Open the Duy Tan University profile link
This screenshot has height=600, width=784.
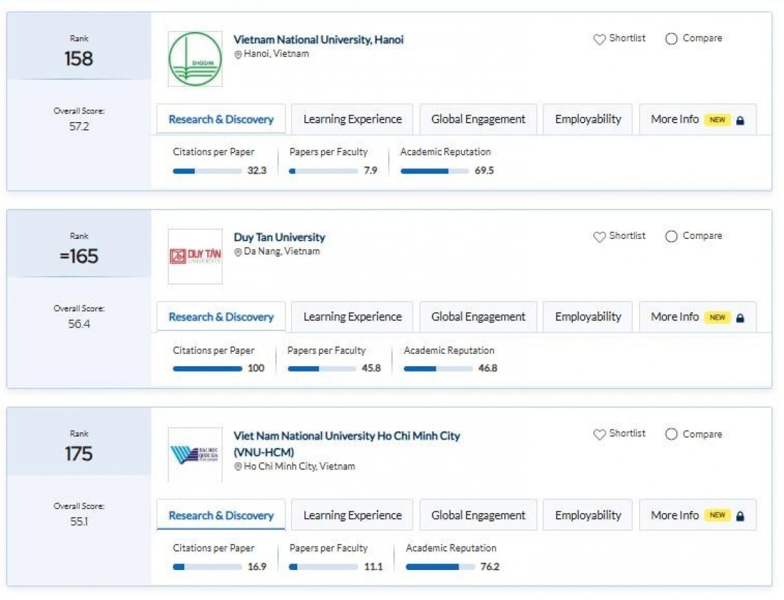[x=279, y=237]
